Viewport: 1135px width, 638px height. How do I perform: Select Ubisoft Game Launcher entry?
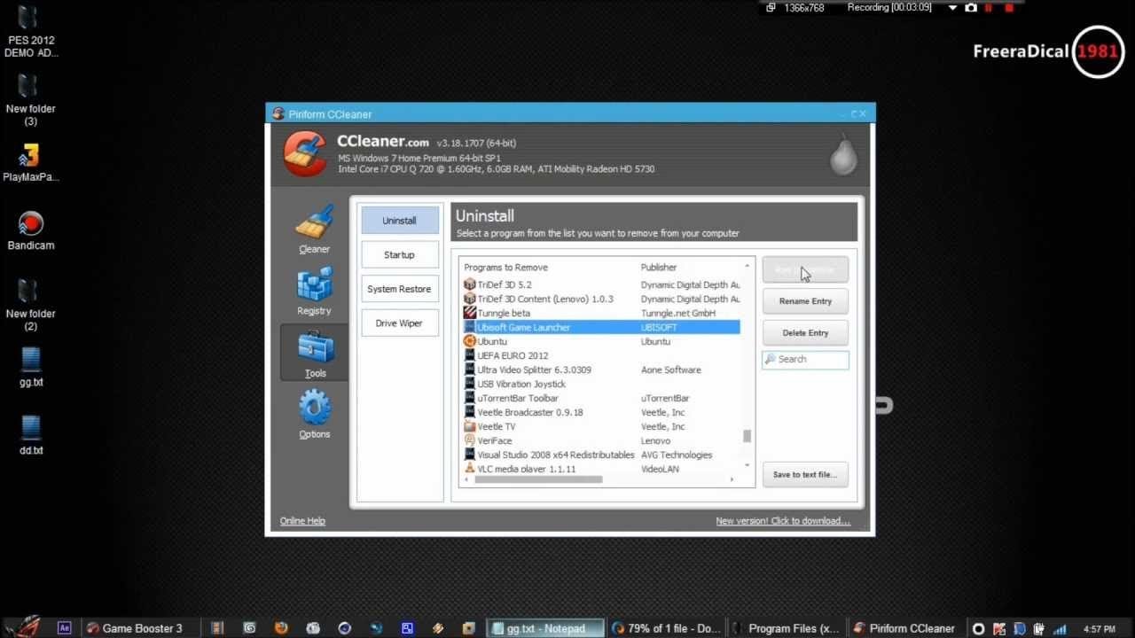601,327
